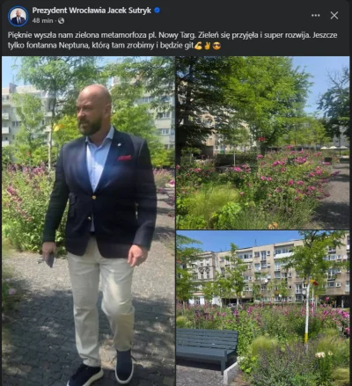This screenshot has width=352, height=386.
Task: Click the sunglasses face emoji in the post
Action: coord(216,46)
